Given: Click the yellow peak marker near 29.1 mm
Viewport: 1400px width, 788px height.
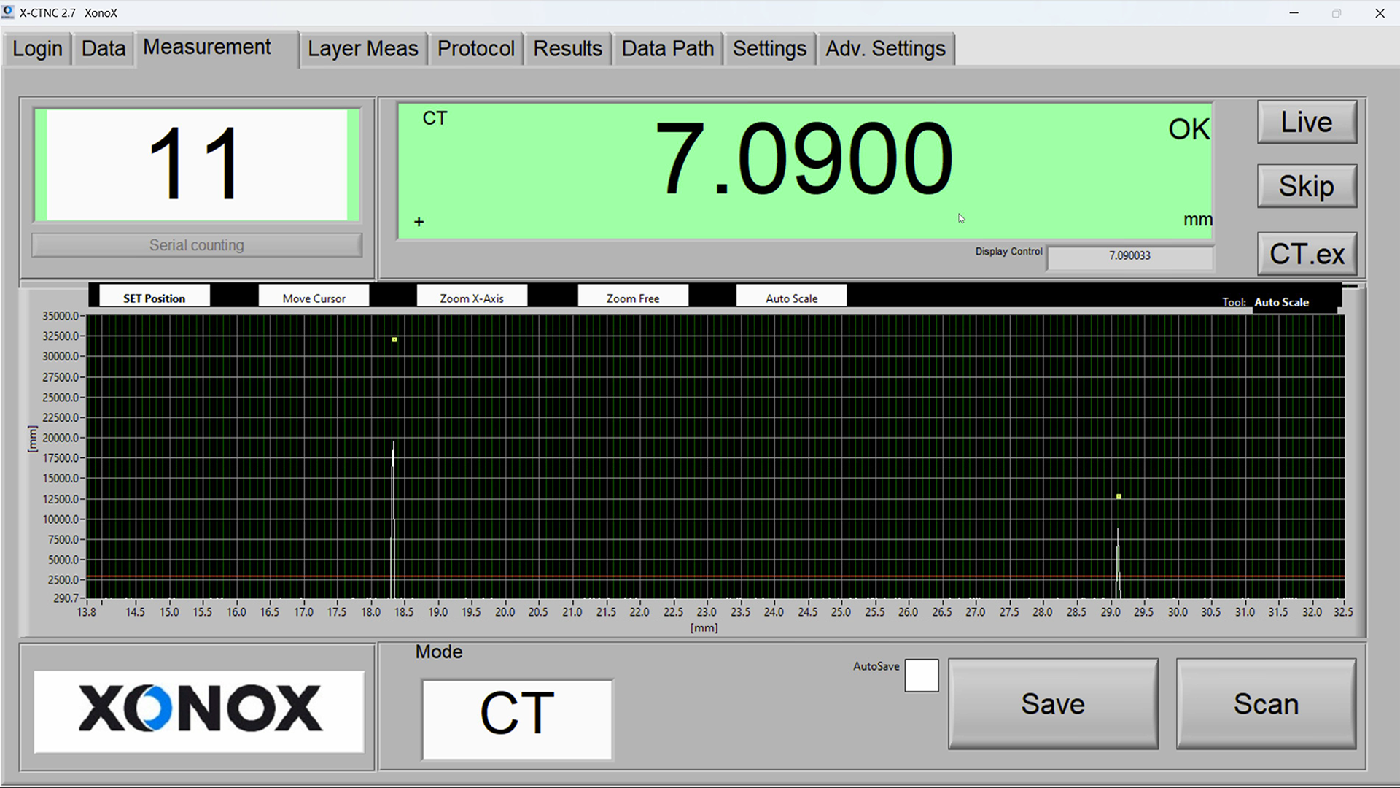Looking at the screenshot, I should click(1119, 497).
